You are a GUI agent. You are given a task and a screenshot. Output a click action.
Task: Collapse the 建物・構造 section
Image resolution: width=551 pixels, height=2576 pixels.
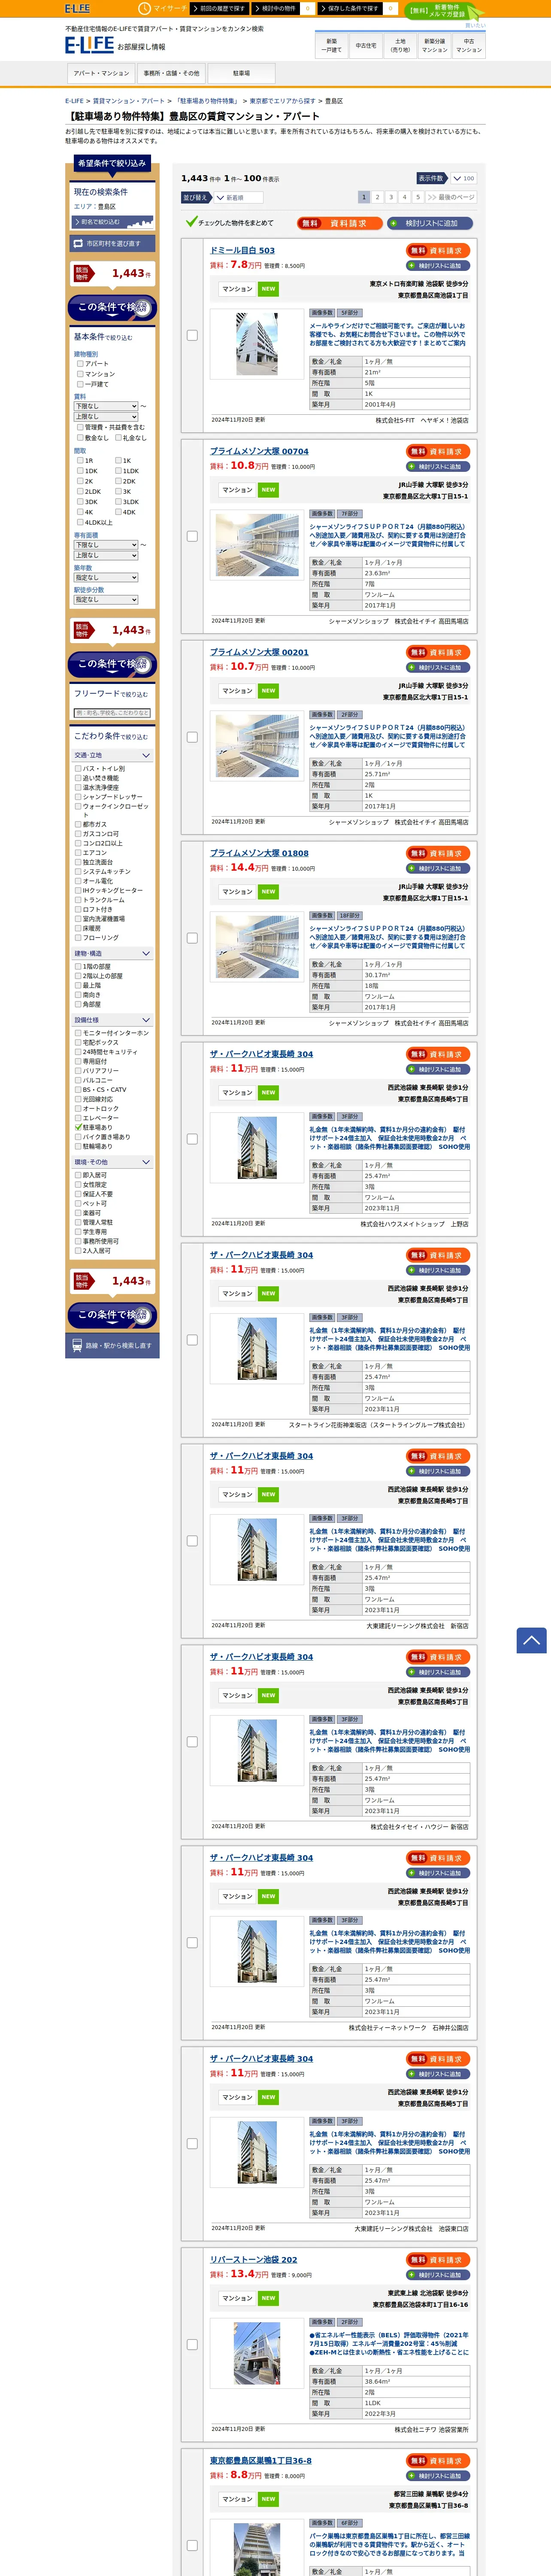coord(112,954)
